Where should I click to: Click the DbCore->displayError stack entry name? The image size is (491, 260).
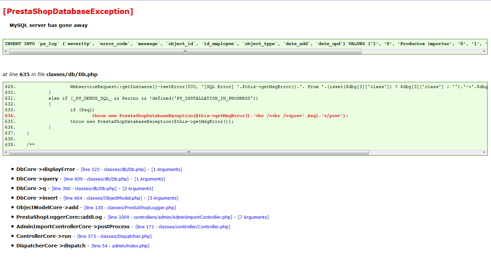[46, 169]
